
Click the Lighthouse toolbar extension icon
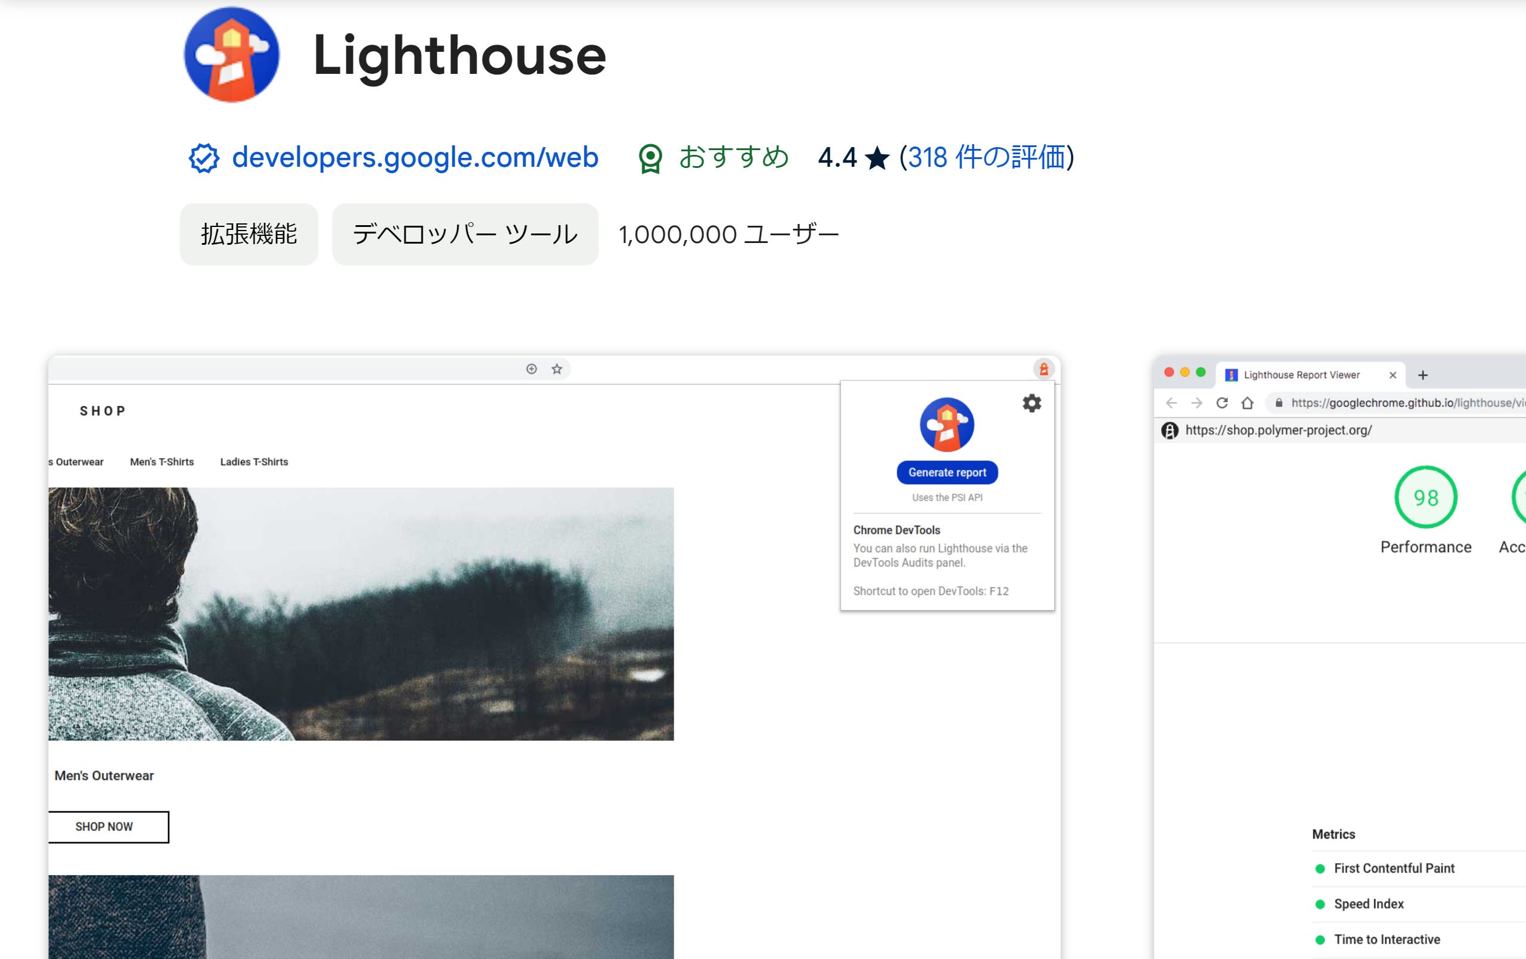pos(1044,369)
